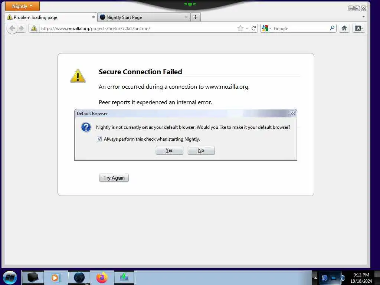
Task: Click the network tray icon
Action: click(334, 278)
